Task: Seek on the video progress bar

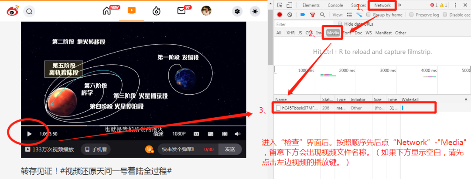Action: pos(133,126)
